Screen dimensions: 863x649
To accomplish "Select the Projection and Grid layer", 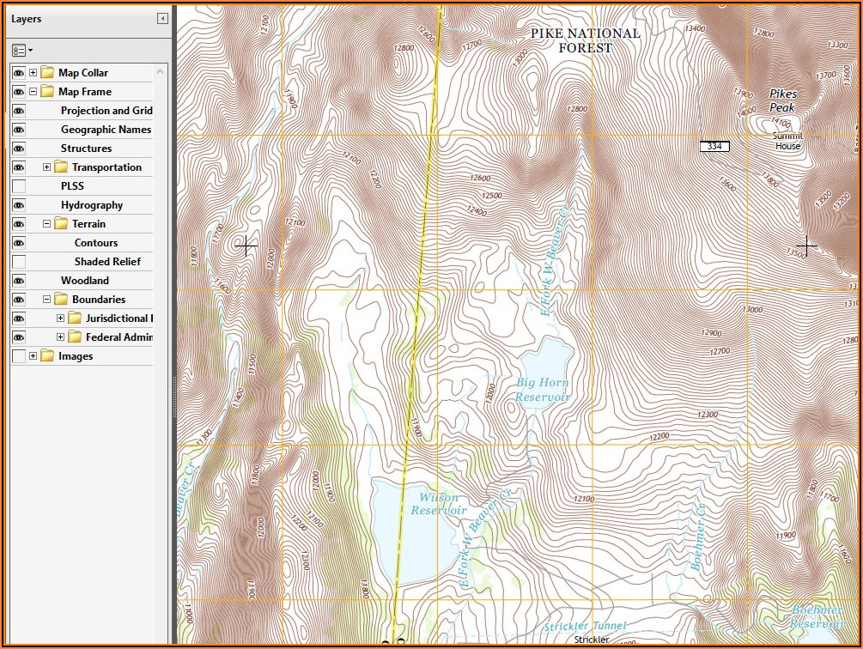I will 106,111.
